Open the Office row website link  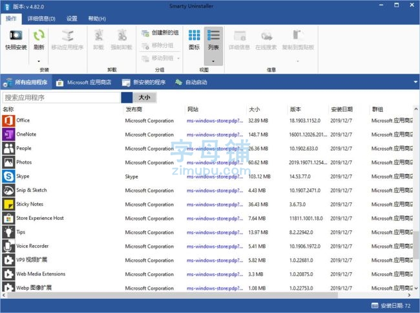215,121
